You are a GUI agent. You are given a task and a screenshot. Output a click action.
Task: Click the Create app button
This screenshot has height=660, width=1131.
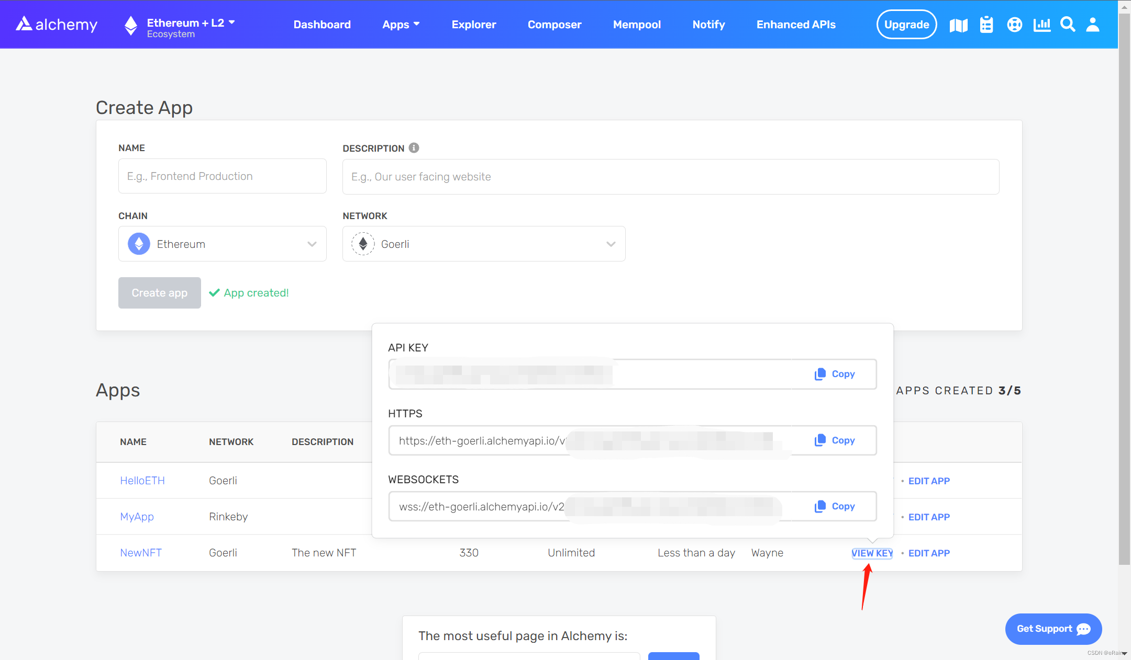160,293
